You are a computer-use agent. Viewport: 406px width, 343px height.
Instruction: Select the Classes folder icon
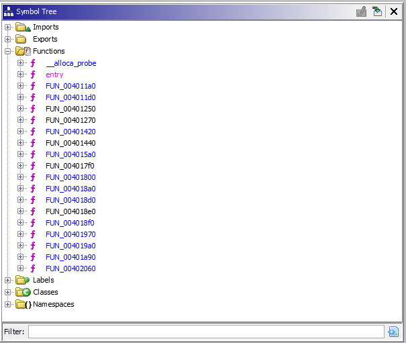[23, 292]
